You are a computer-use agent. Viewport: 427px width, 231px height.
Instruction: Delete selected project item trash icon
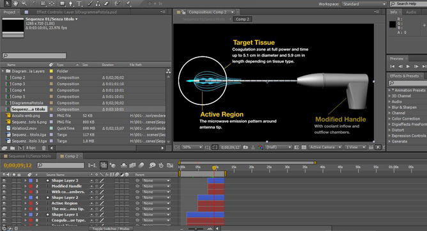pyautogui.click(x=44, y=148)
